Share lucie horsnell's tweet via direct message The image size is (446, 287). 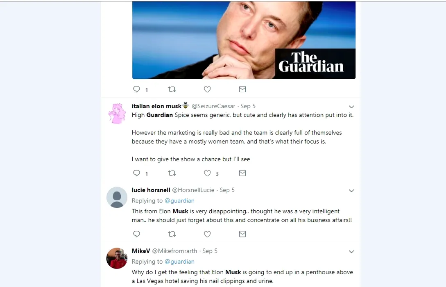point(242,234)
